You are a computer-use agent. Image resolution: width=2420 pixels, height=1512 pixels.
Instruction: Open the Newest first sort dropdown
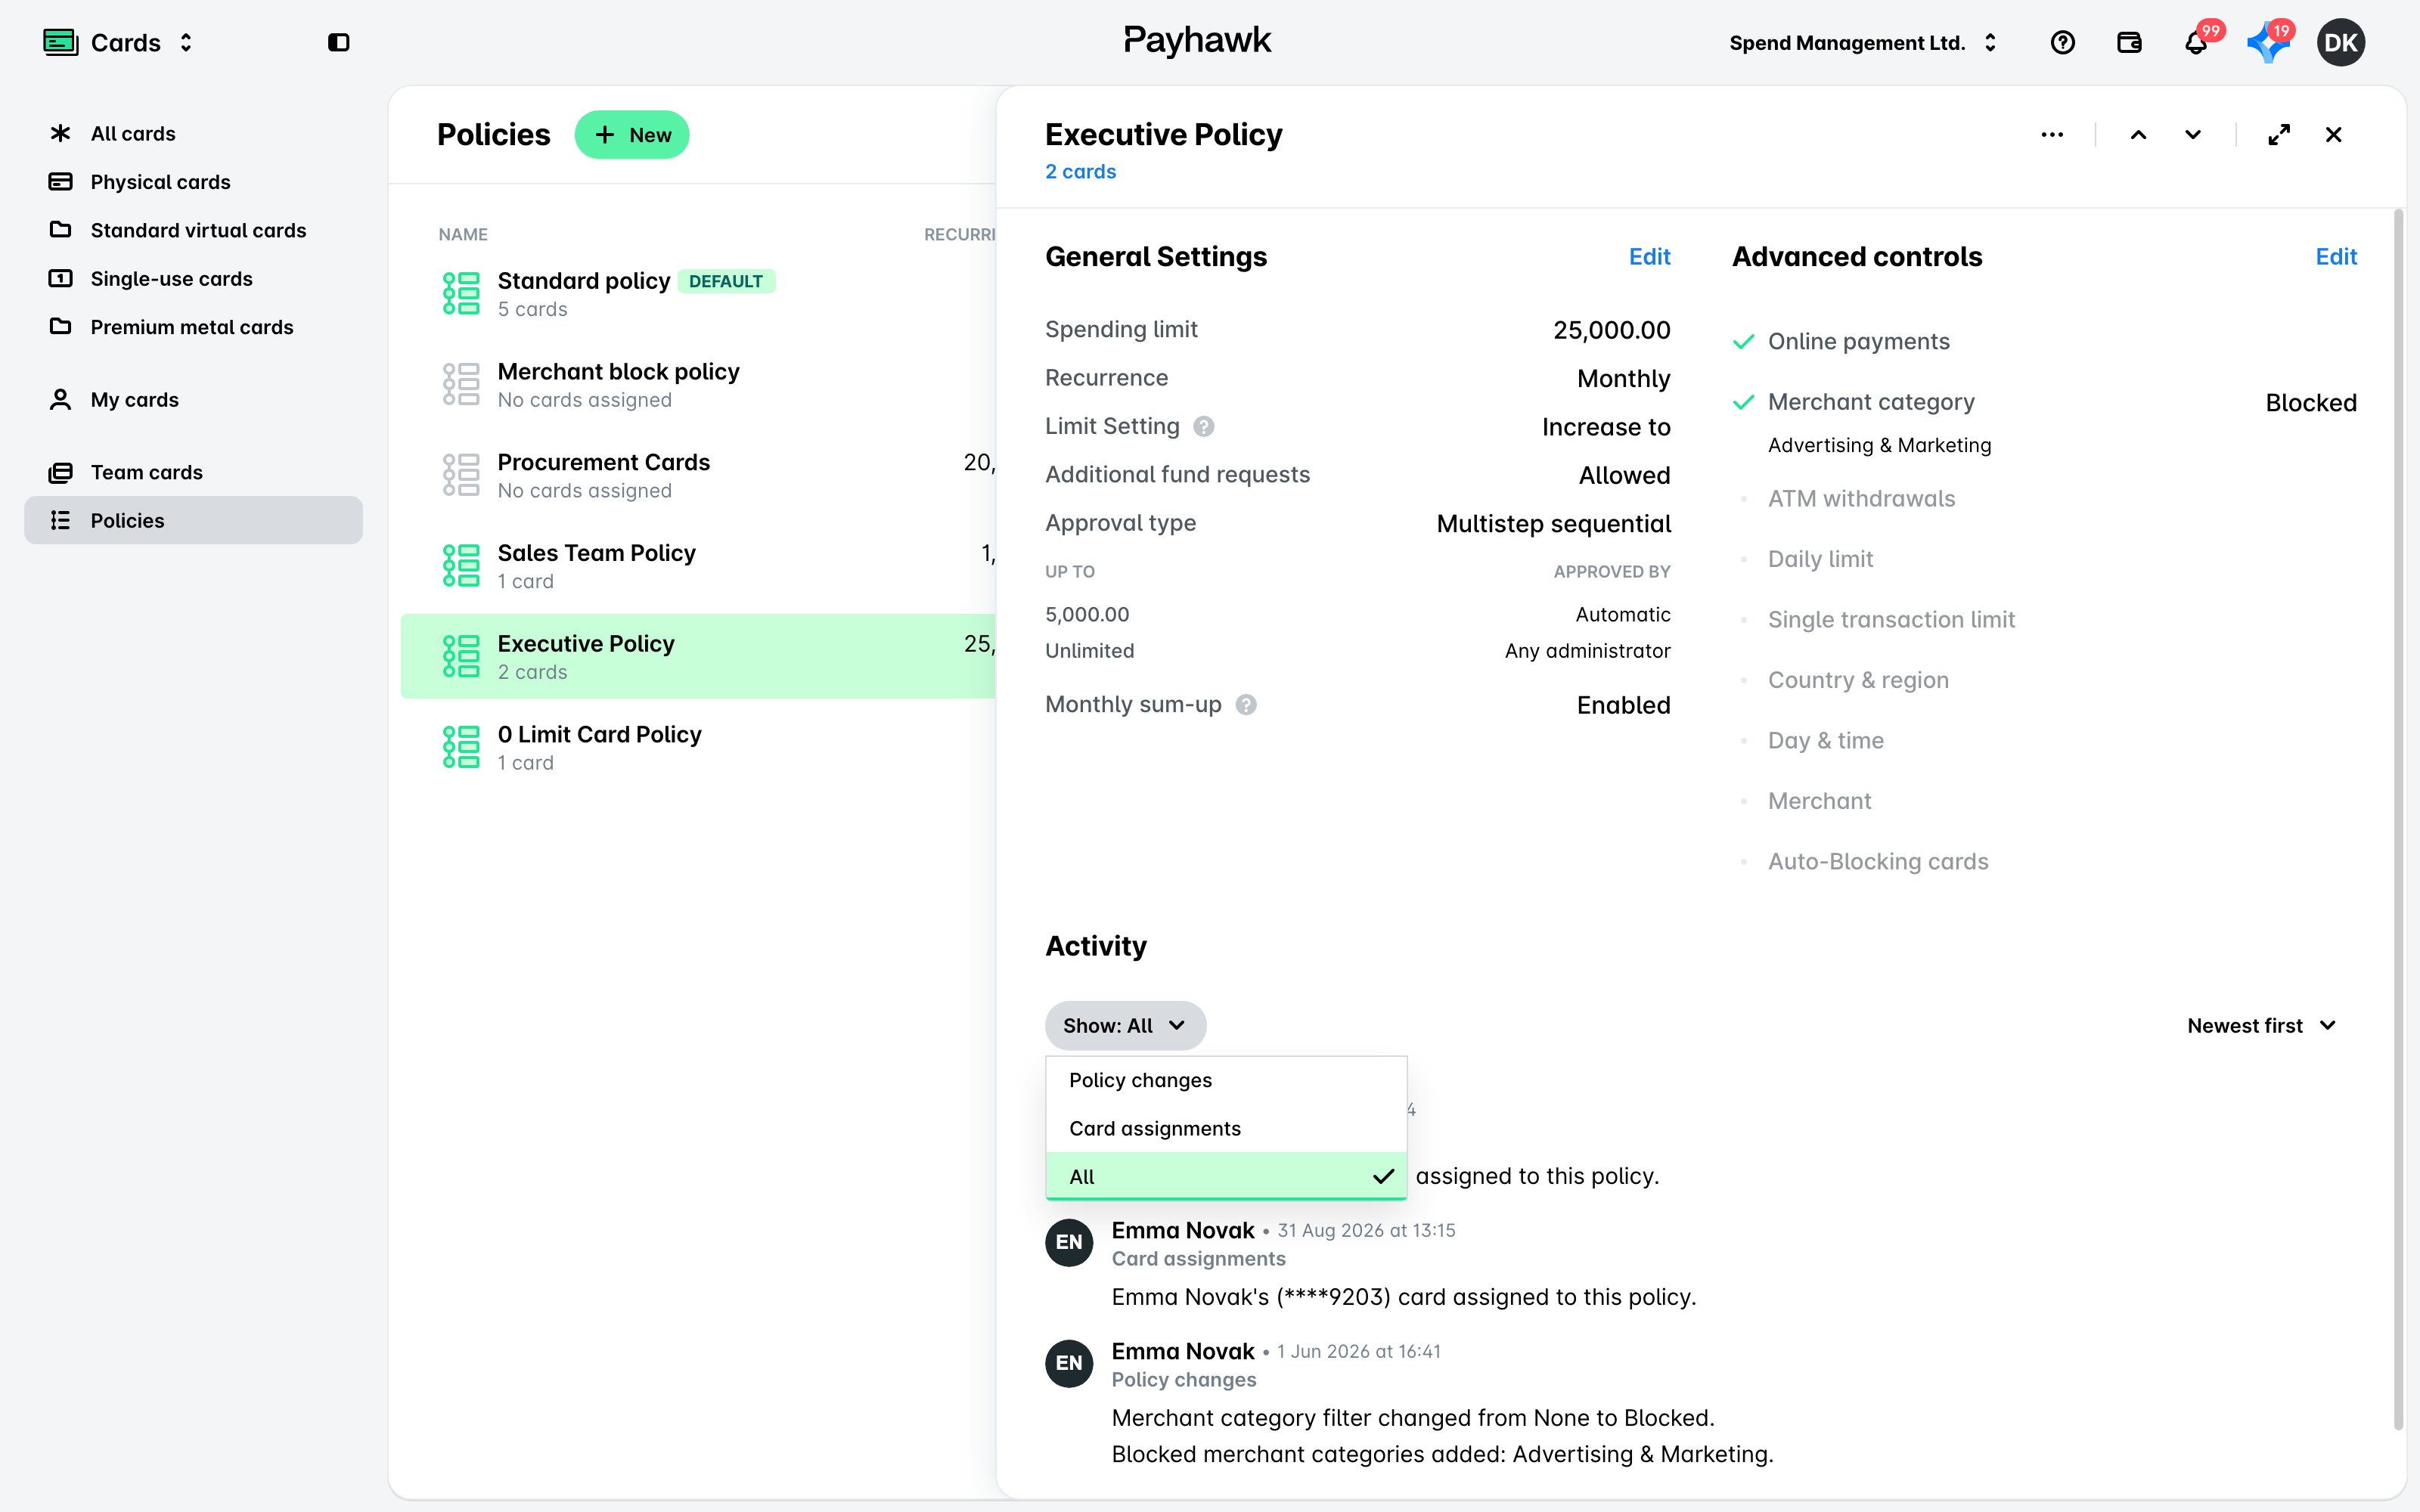click(x=2262, y=1025)
